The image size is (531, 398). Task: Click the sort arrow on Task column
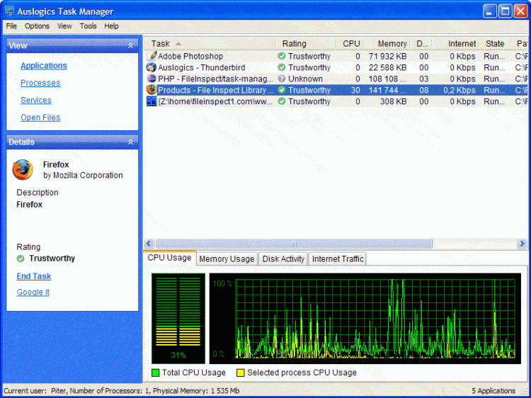coord(178,44)
